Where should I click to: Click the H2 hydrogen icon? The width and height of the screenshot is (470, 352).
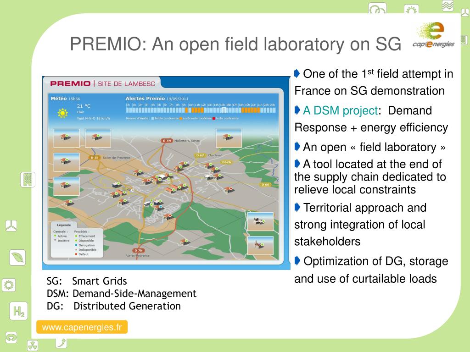point(18,311)
